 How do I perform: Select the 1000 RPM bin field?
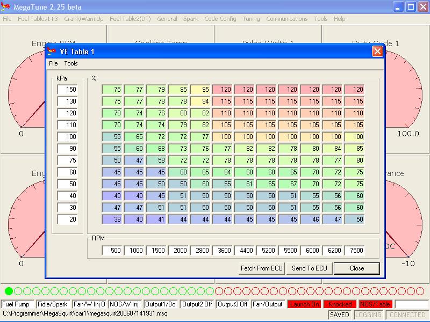tap(134, 250)
